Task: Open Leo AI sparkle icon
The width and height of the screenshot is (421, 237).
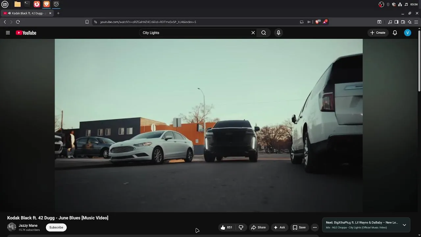Action: click(409, 22)
